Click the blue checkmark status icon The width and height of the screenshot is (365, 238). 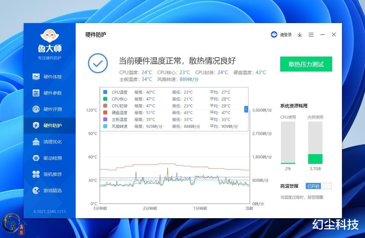pos(98,64)
